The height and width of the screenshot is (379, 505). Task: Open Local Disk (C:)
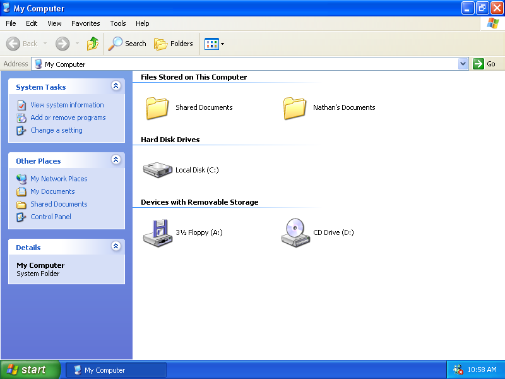(x=157, y=169)
